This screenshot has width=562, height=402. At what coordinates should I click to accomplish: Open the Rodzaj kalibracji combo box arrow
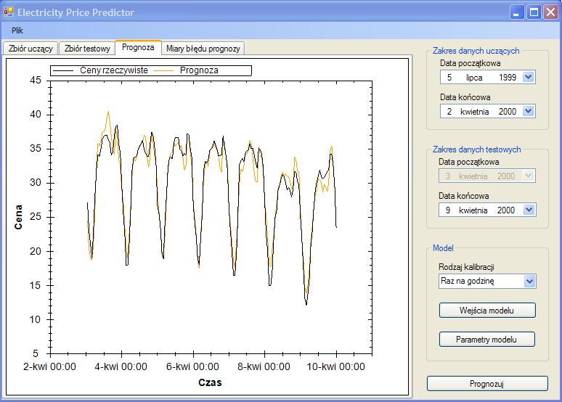point(530,282)
